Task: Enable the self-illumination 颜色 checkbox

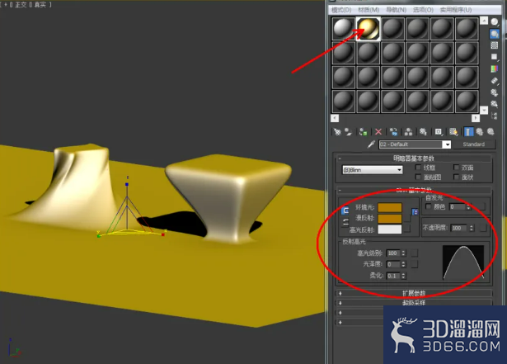Action: tap(429, 206)
